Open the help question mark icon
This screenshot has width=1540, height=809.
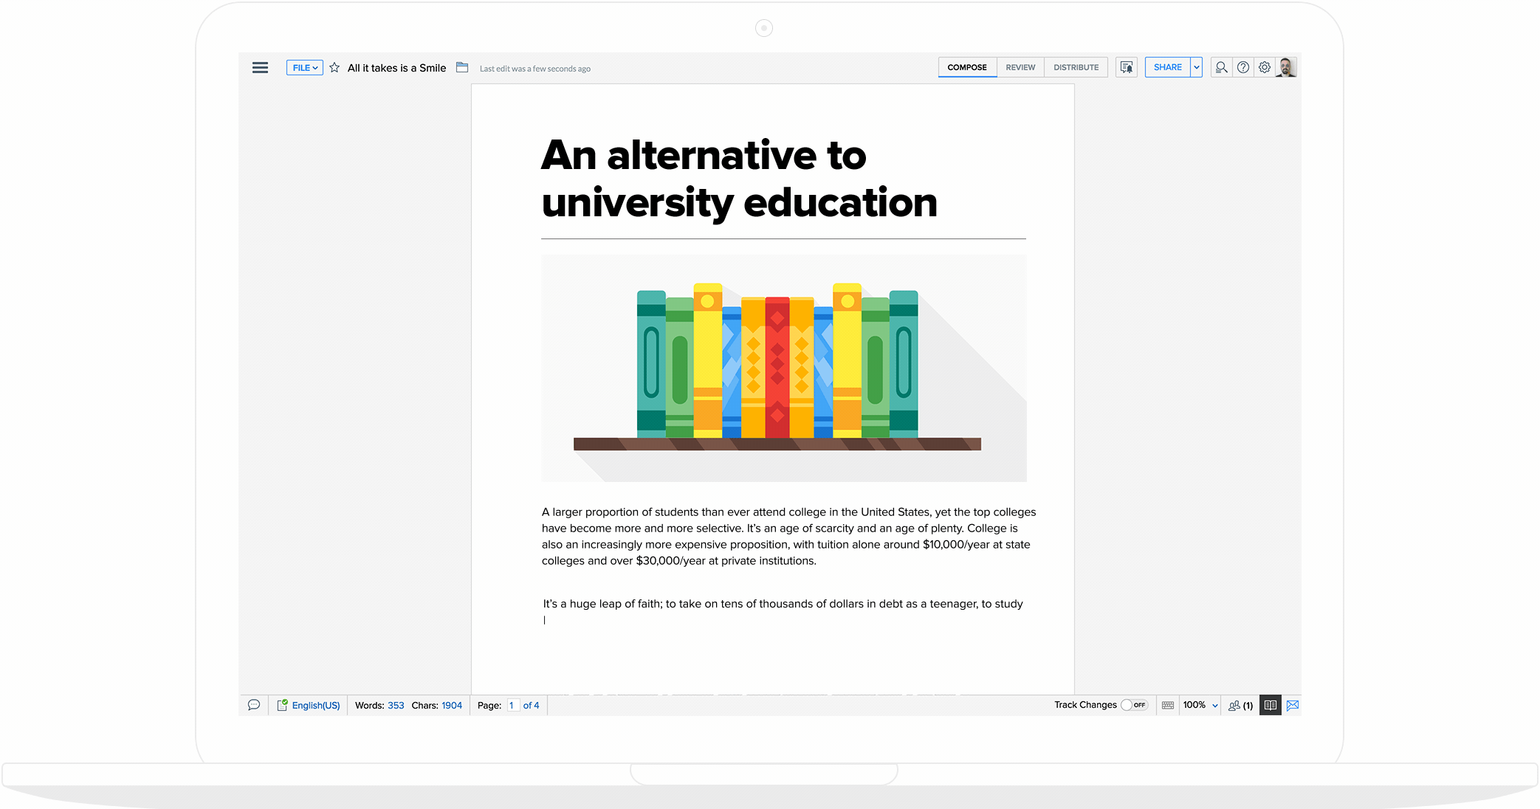click(x=1244, y=67)
